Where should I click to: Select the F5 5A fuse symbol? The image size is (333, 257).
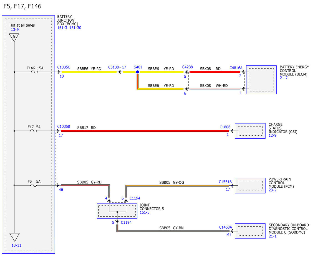35,185
